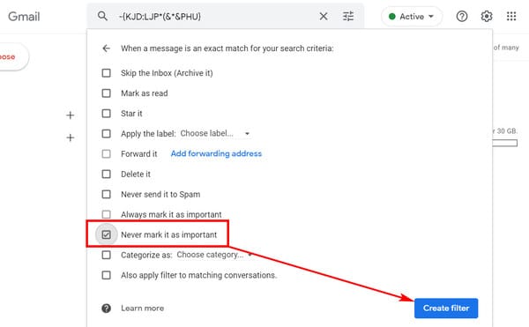Click the upper plus icon in sidebar
Screen dimensions: 529x327
tap(71, 115)
